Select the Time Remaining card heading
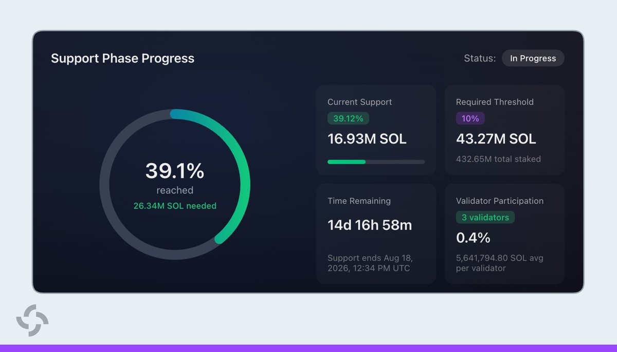This screenshot has width=617, height=352. tap(359, 201)
